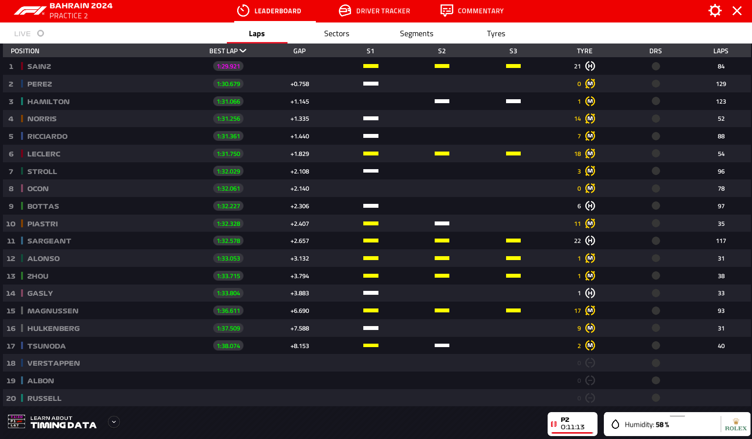
Task: Click Norris's medium tyre icon
Action: [x=590, y=118]
